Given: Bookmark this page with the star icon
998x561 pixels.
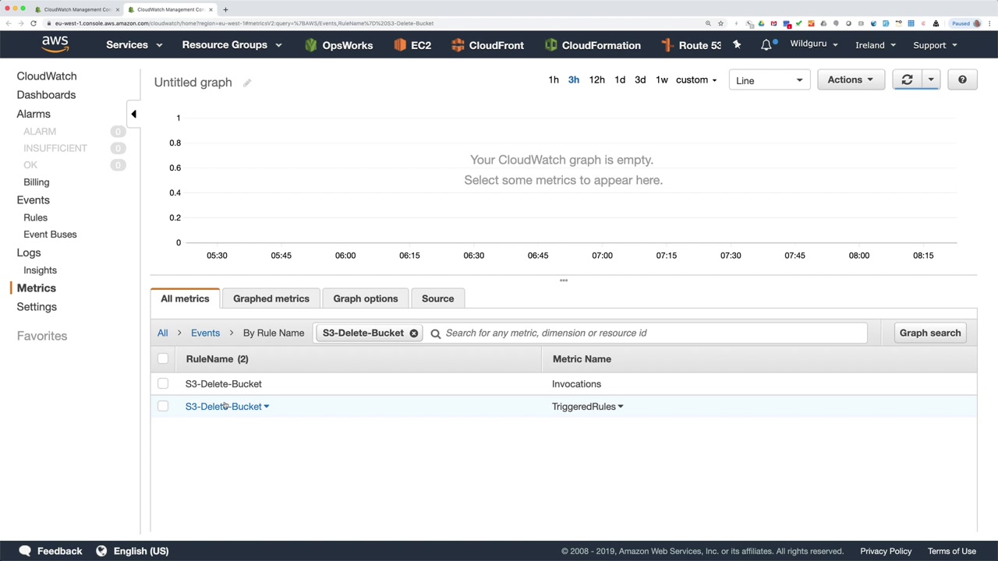Looking at the screenshot, I should click(x=720, y=23).
